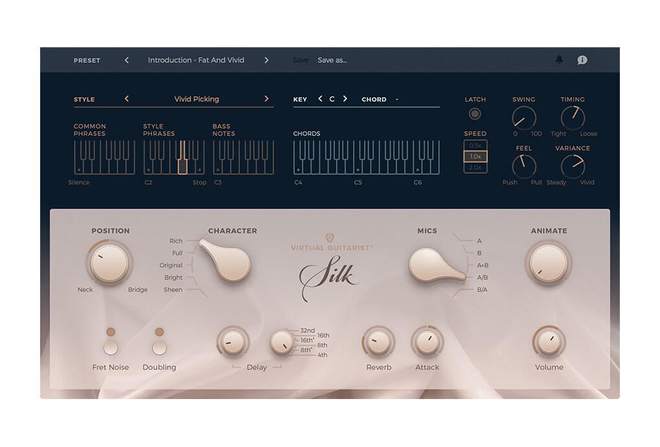Click the Silence key label
This screenshot has height=447, width=660.
79,183
